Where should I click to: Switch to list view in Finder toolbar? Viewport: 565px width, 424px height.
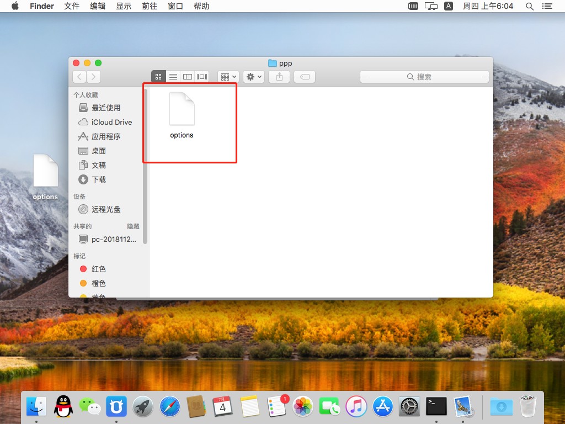click(173, 77)
